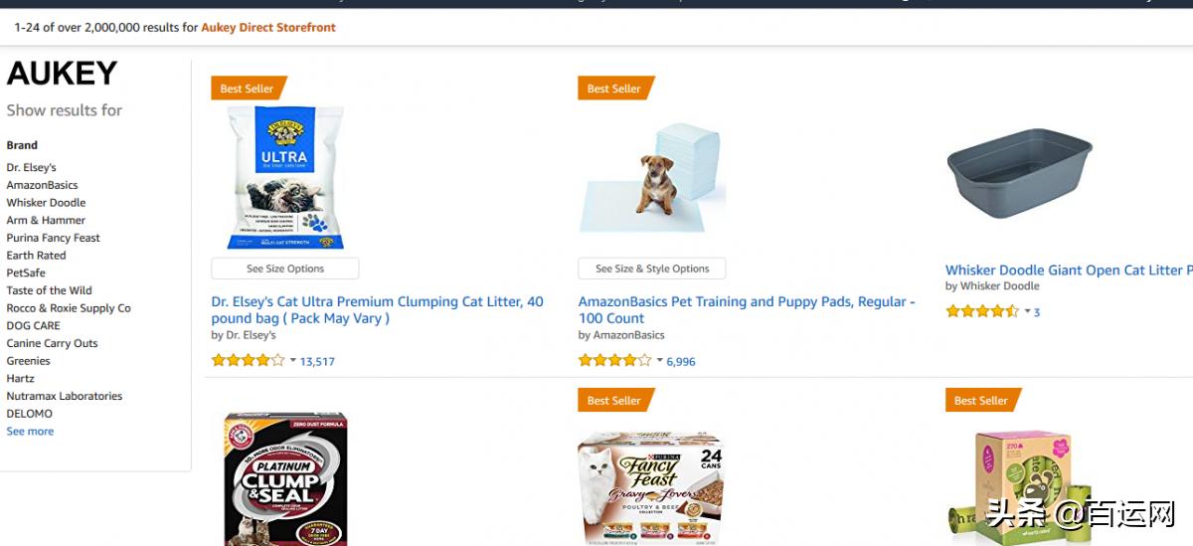Click the AmazonBasics puppy pads star rating

point(614,361)
